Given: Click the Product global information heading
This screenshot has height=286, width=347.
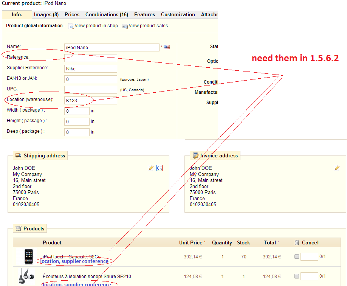Looking at the screenshot, I should point(34,26).
